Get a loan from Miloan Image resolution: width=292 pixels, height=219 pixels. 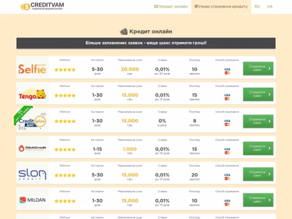(x=258, y=200)
